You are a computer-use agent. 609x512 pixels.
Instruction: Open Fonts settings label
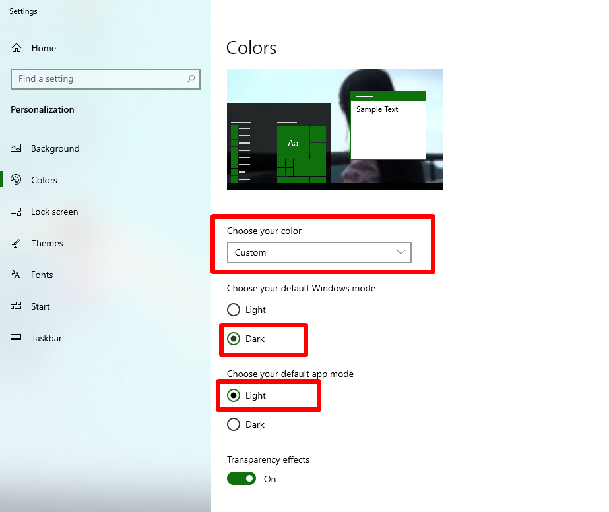coord(42,275)
